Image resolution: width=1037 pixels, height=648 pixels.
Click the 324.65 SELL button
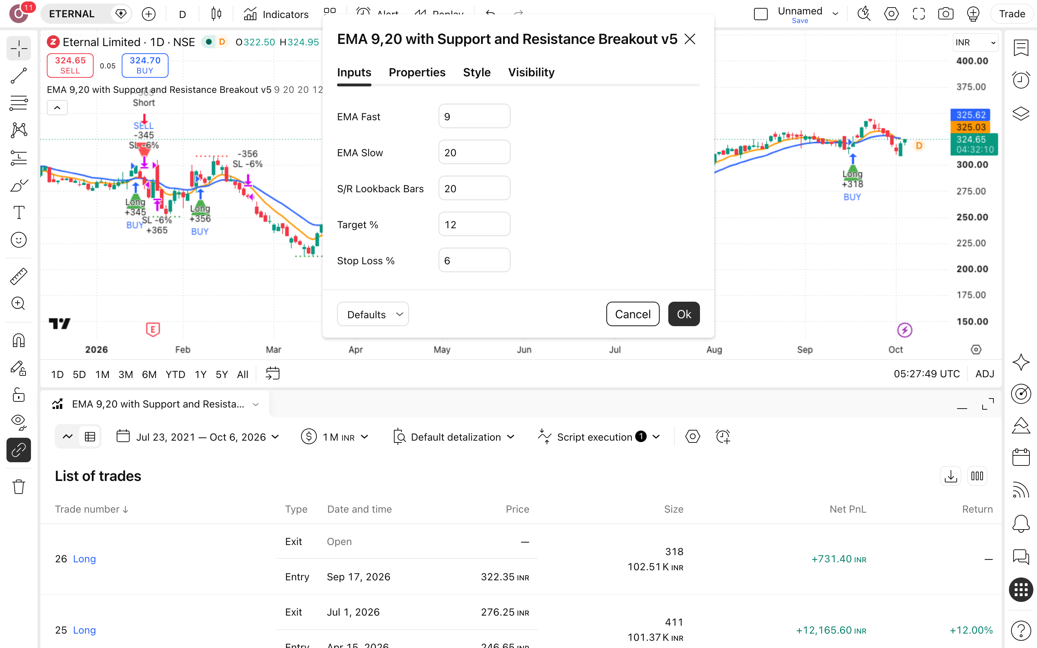tap(70, 65)
